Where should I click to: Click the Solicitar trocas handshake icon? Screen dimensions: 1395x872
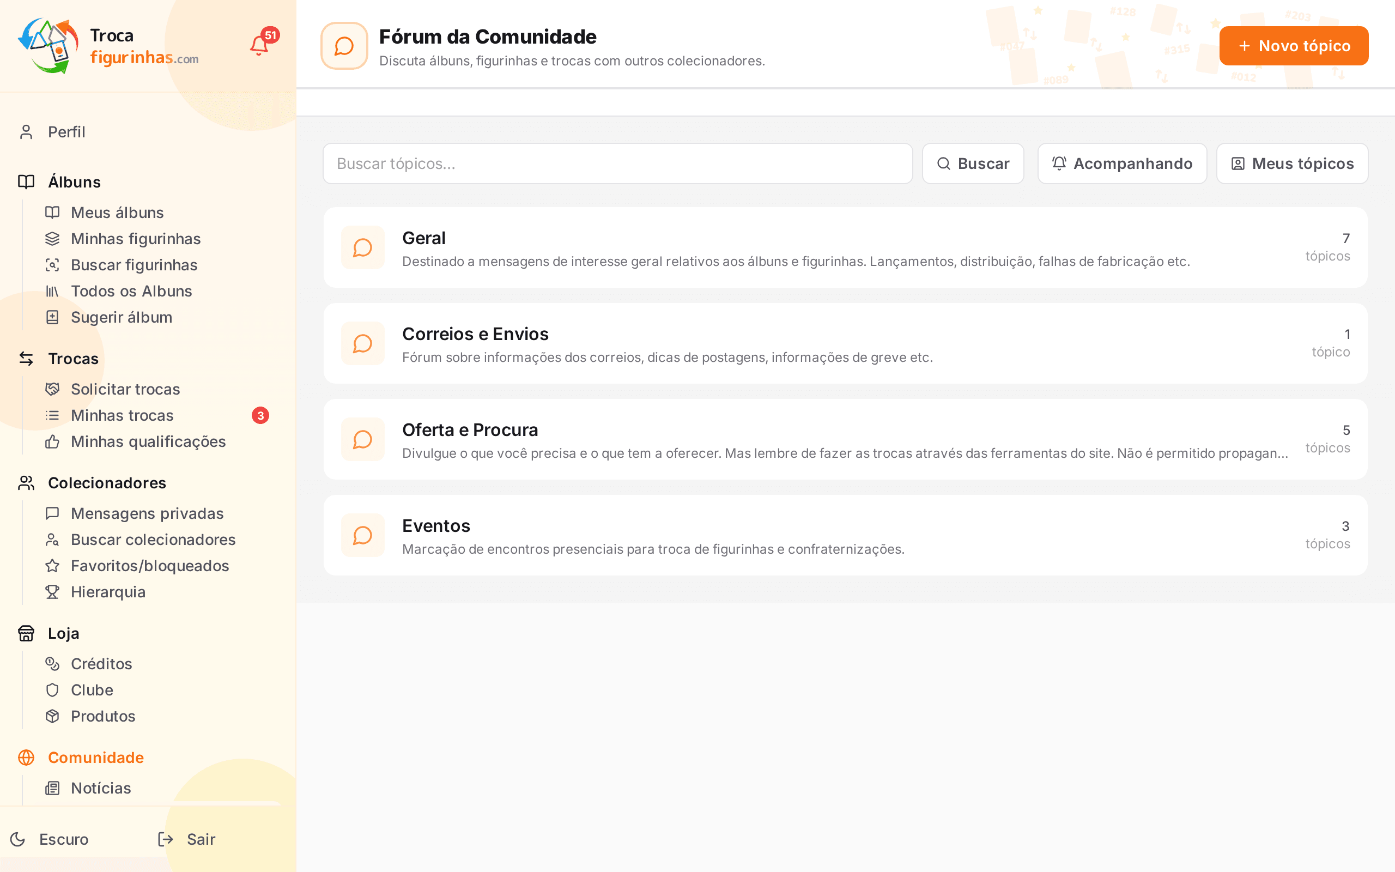pyautogui.click(x=52, y=389)
